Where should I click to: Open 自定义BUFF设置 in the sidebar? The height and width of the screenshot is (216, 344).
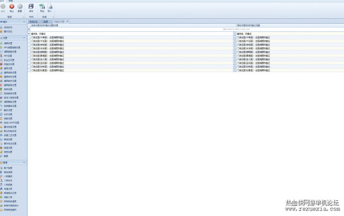pos(11,123)
